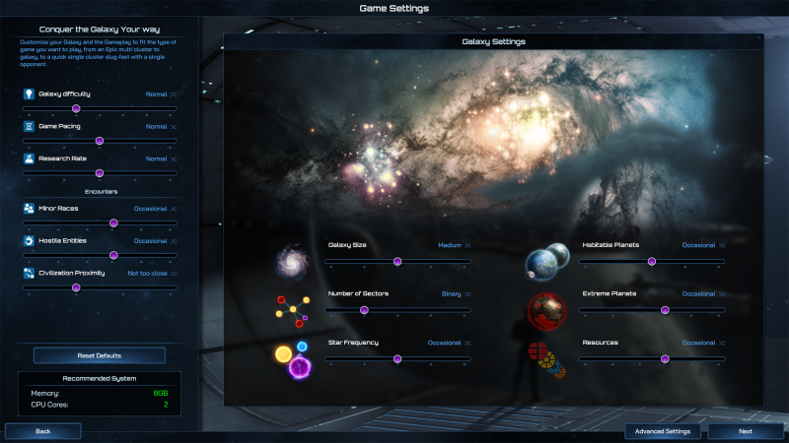Randomize Extreme Planets with its shuffle icon
Image resolution: width=789 pixels, height=443 pixels.
[x=722, y=294]
